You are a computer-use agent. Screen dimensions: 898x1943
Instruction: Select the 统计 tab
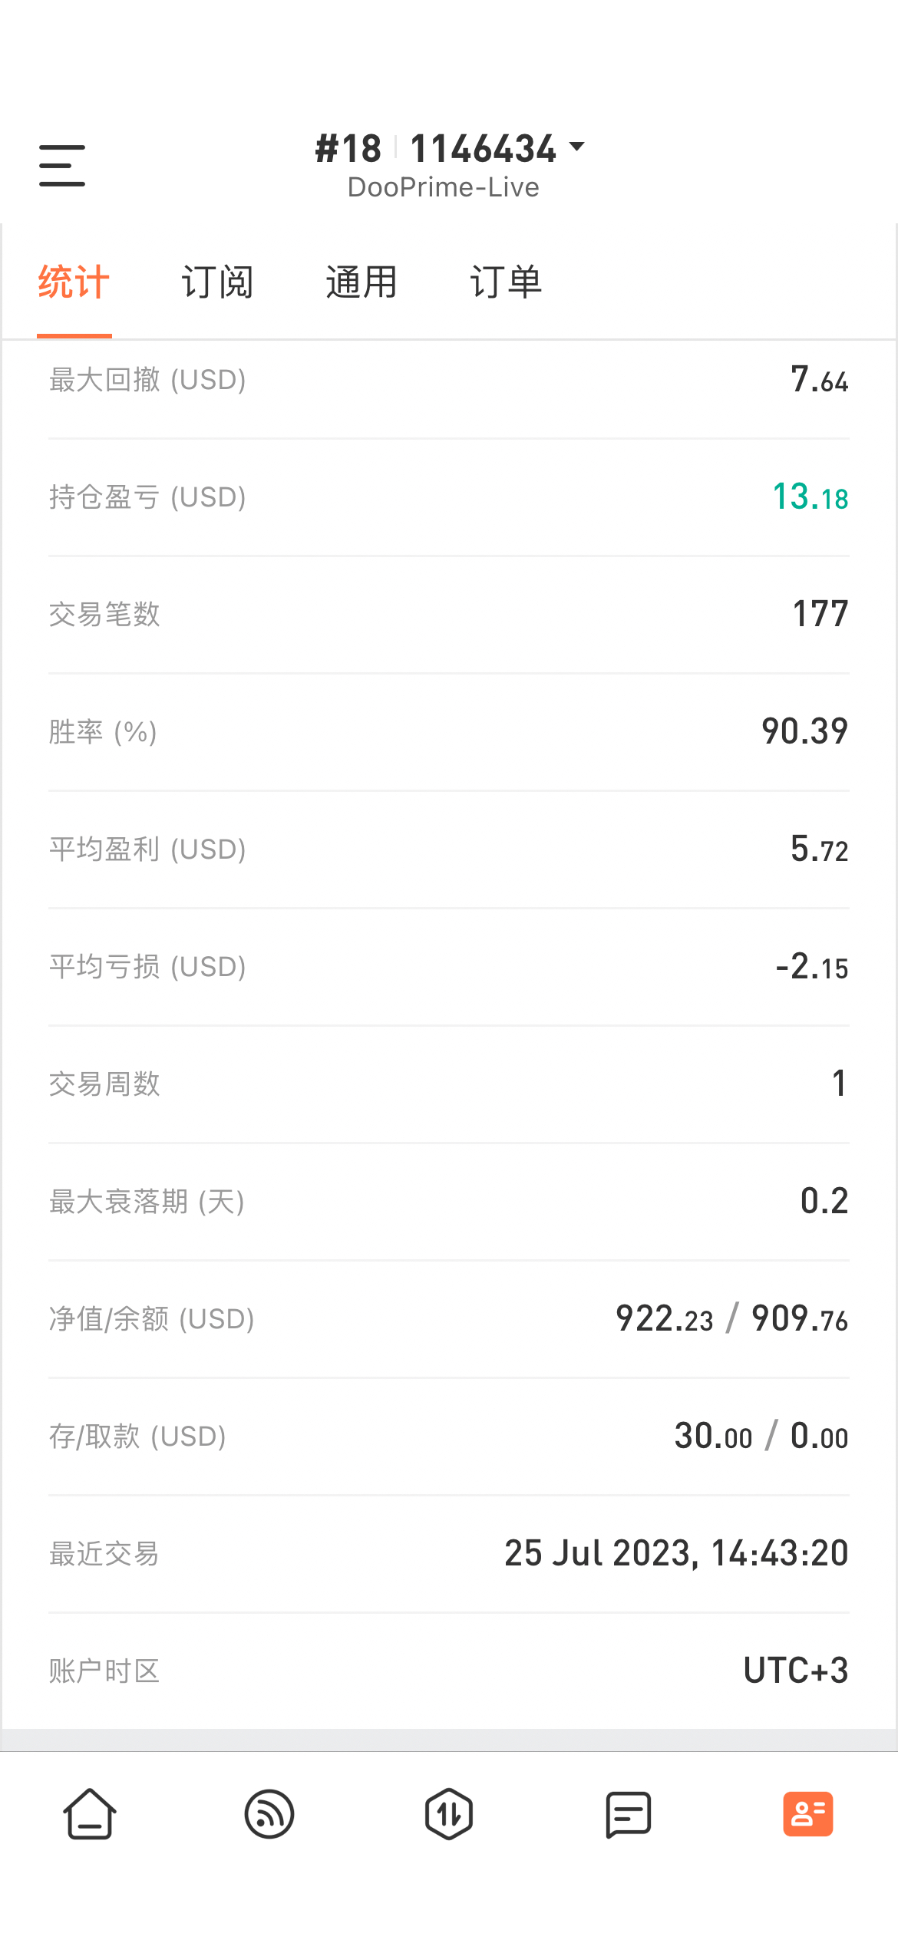click(74, 282)
